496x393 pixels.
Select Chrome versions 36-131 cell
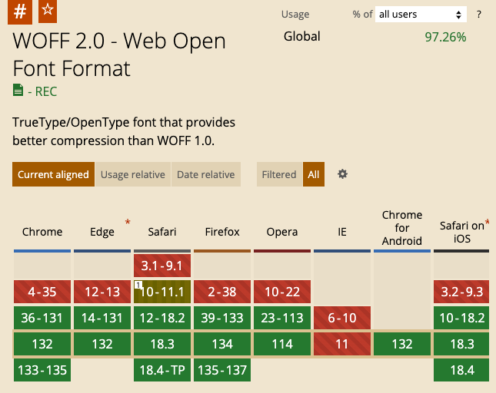[x=42, y=318]
